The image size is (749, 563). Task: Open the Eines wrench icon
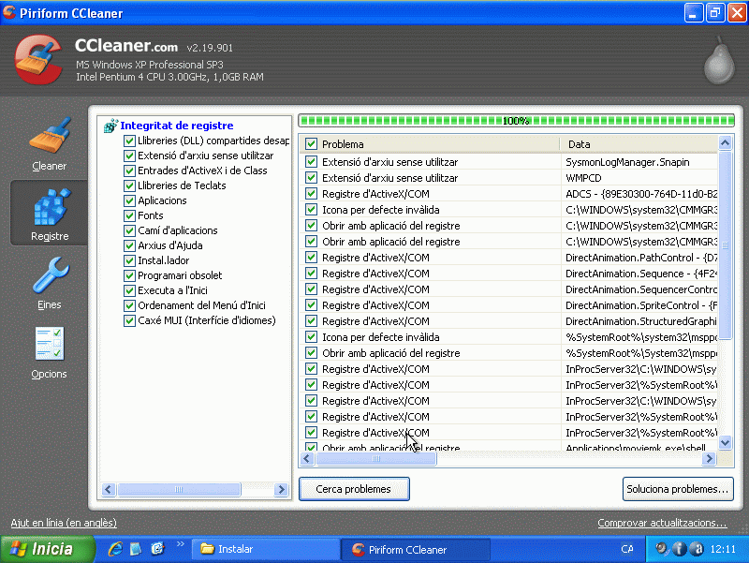click(50, 276)
